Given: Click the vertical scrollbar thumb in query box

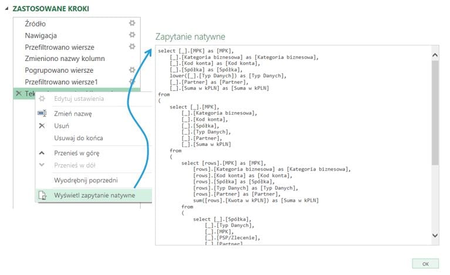Looking at the screenshot, I should (x=435, y=111).
